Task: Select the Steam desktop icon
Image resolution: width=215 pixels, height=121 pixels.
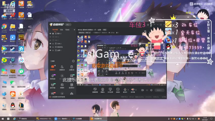Action: coord(13,50)
